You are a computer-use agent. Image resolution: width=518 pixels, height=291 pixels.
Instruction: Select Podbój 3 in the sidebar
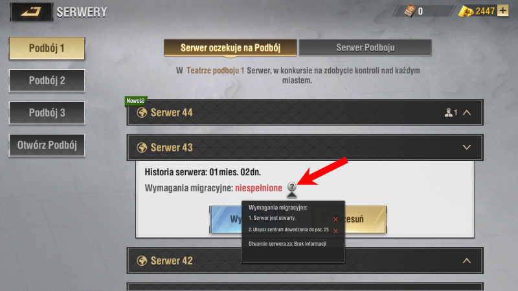[47, 113]
